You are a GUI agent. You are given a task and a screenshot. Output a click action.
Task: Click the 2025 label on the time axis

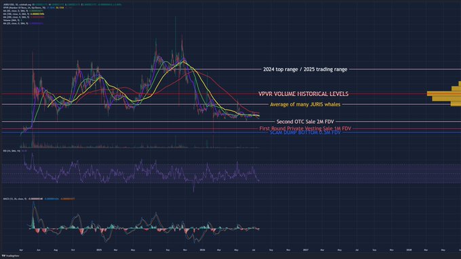click(99, 250)
